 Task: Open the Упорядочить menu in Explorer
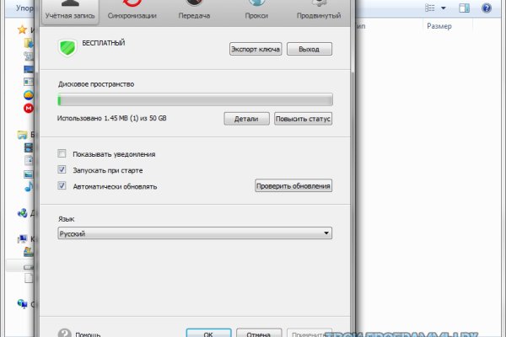coord(17,8)
